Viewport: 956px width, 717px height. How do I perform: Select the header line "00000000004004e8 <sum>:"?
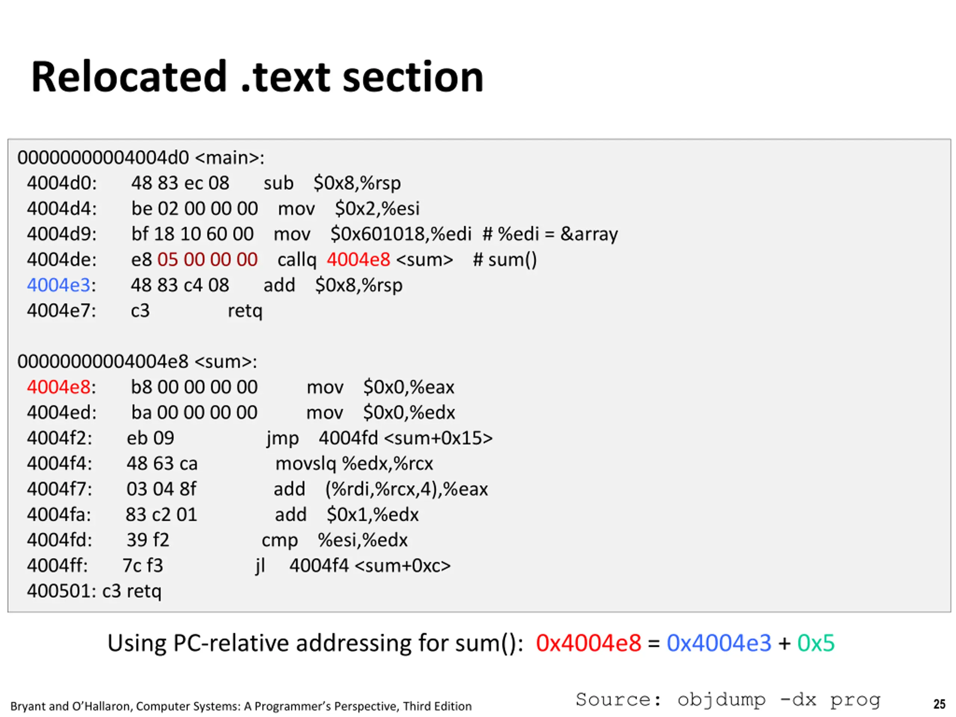[137, 361]
